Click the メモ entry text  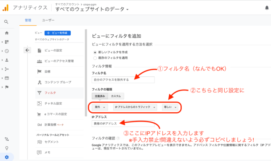[x=48, y=153]
